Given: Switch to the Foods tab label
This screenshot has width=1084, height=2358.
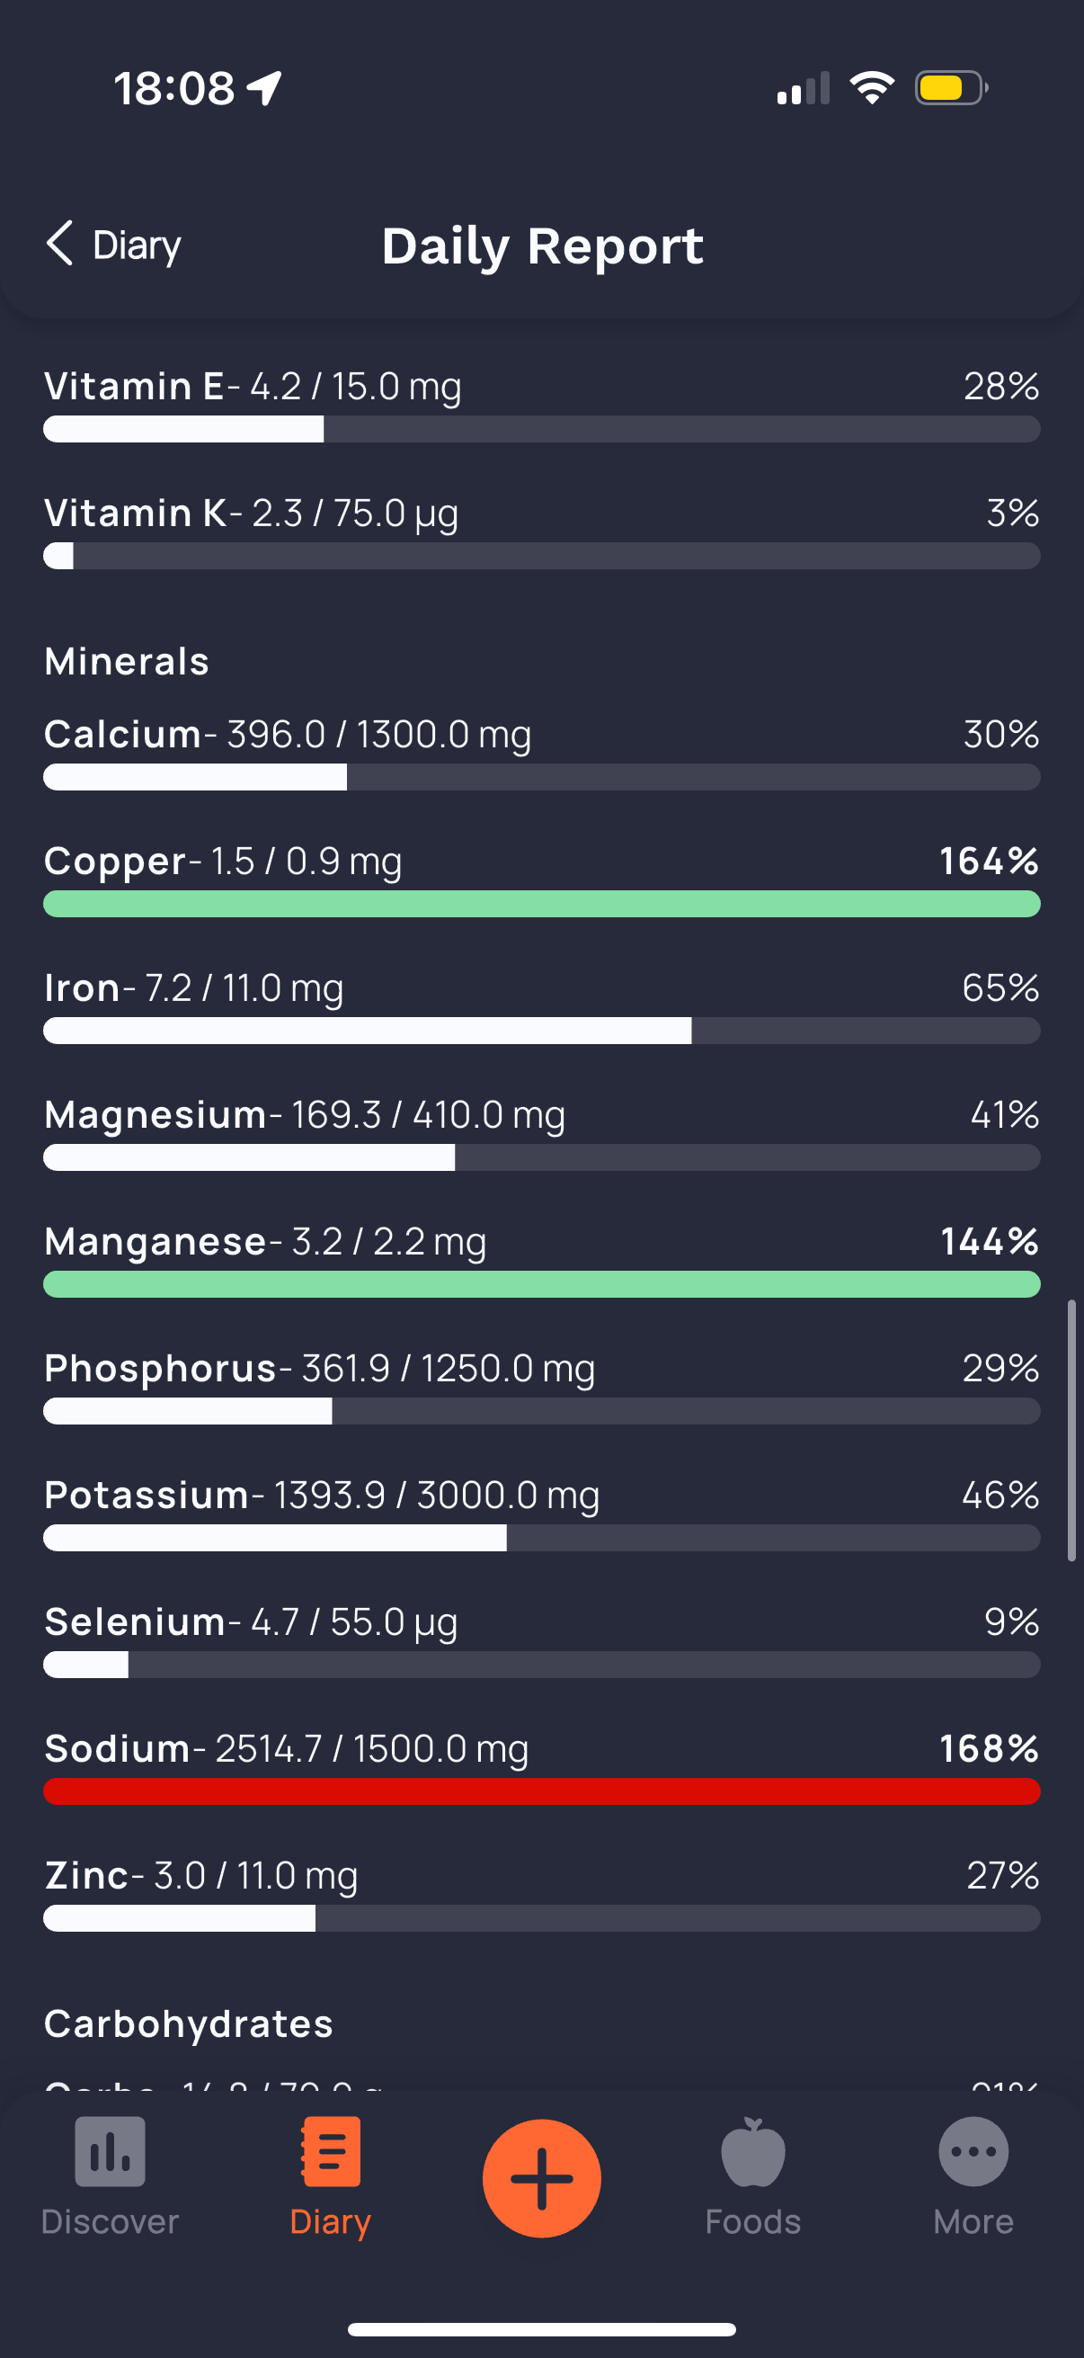Looking at the screenshot, I should coord(753,2221).
